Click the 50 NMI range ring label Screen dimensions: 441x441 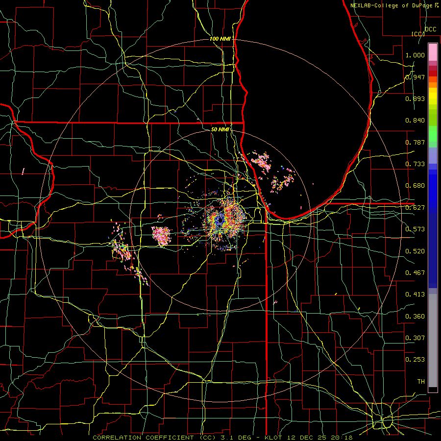[220, 129]
